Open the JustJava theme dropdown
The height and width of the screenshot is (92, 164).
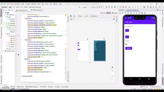point(94,16)
